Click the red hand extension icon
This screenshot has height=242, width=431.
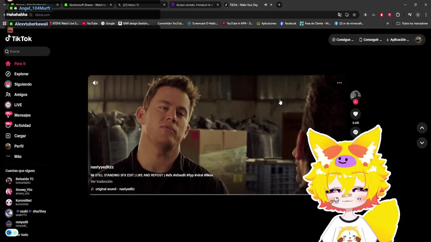pos(382,15)
